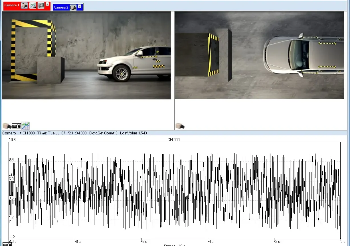Click the Camera 1 CH 000 status bar
The height and width of the screenshot is (246, 350).
[75, 133]
